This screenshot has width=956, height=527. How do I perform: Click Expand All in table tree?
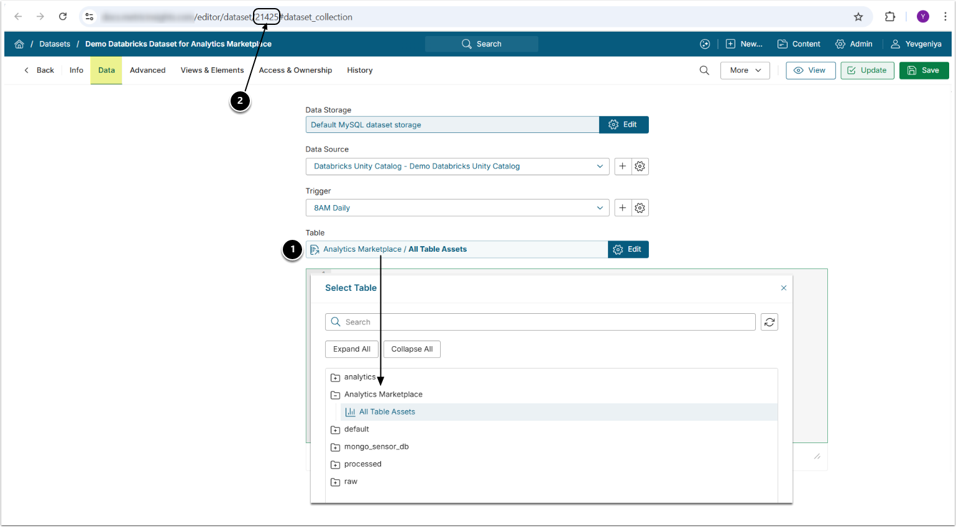[x=352, y=349]
